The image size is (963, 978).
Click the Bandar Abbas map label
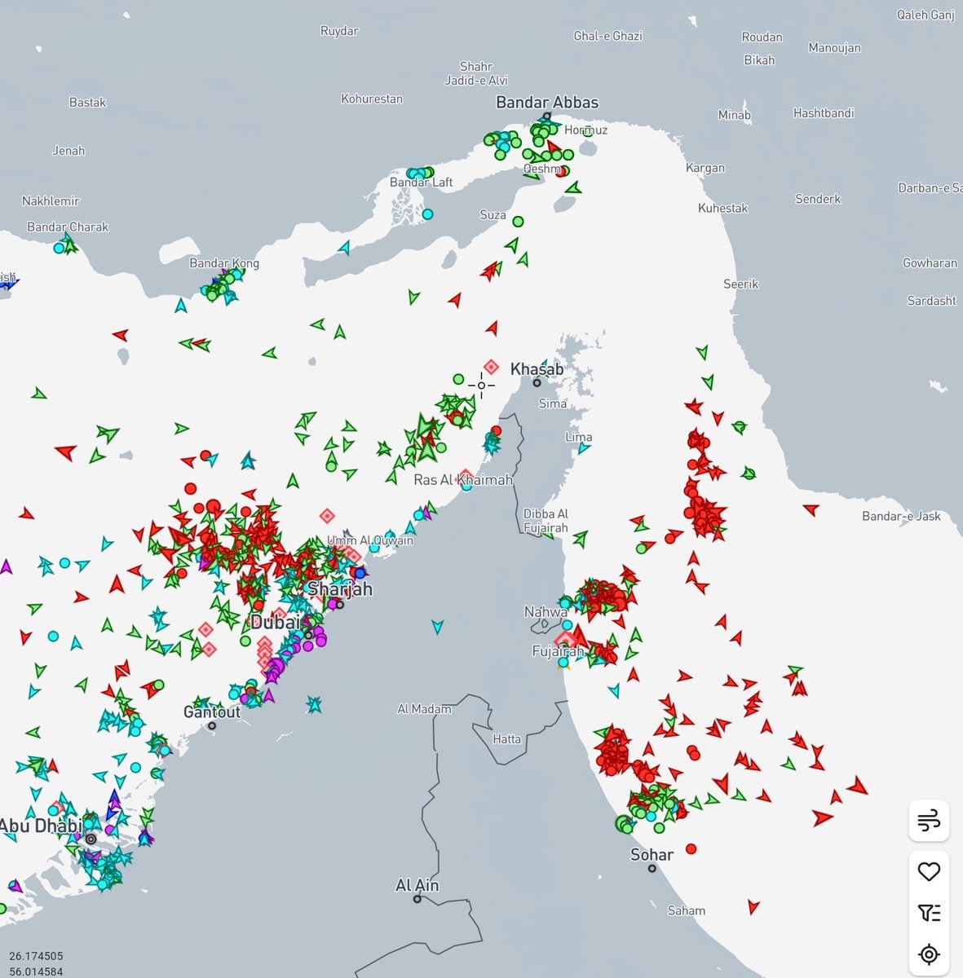[x=547, y=103]
